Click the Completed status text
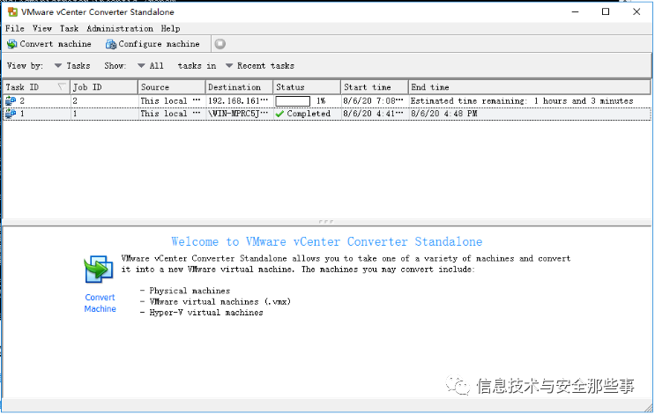The image size is (655, 414). pos(309,114)
